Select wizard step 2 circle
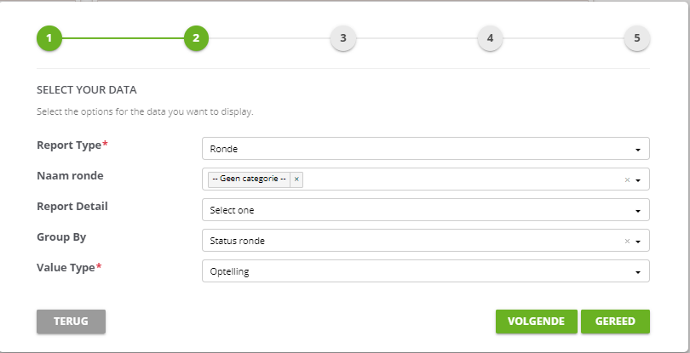690x353 pixels. (x=196, y=38)
